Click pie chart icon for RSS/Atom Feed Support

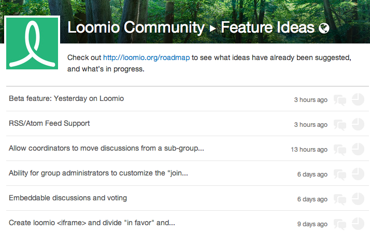tap(358, 124)
